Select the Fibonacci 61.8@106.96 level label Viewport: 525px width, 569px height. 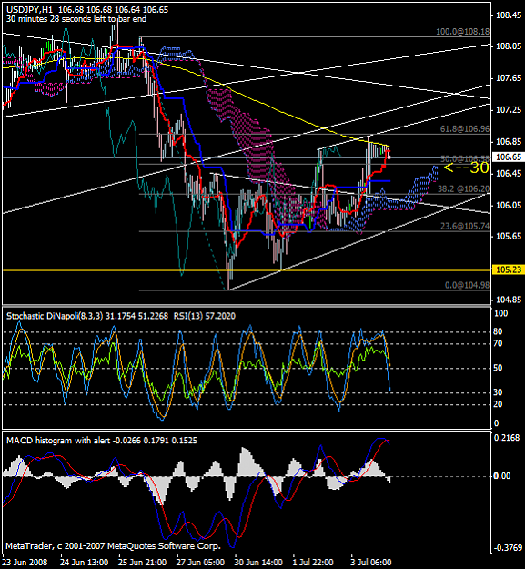465,129
